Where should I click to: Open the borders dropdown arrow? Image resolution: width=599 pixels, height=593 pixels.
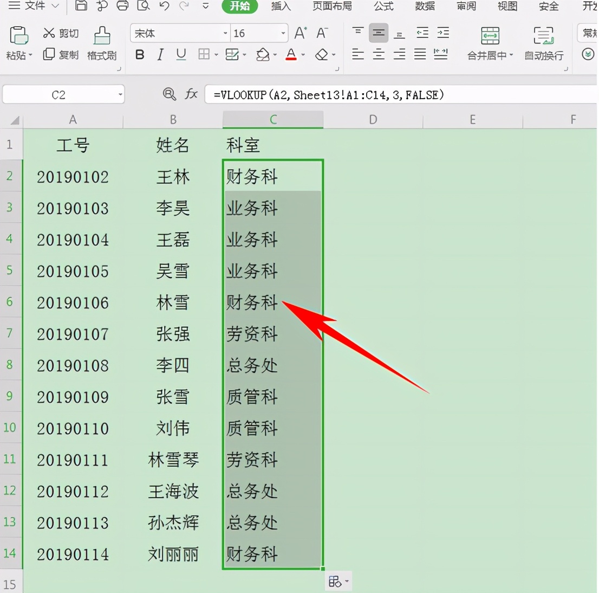(216, 55)
